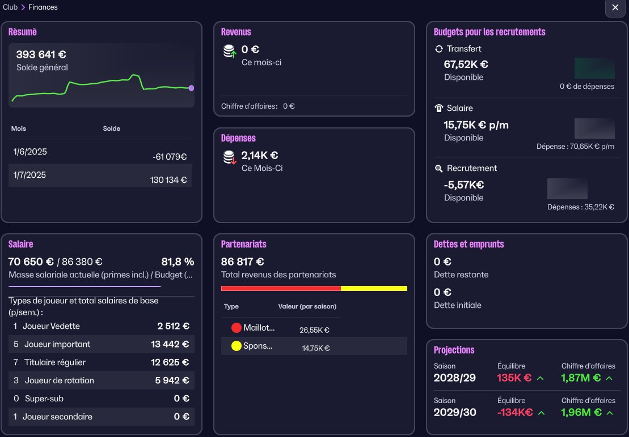Open the Résumé panel title

pyautogui.click(x=23, y=32)
